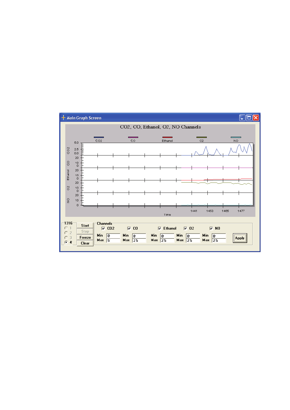The image size is (290, 410).
Task: Click the CO2 Max input field
Action: (x=113, y=241)
